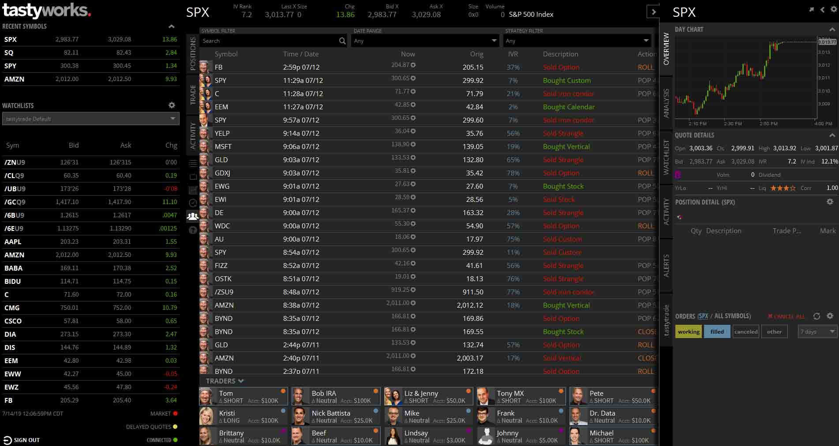The height and width of the screenshot is (446, 839).
Task: Click Cancel All orders
Action: click(787, 316)
